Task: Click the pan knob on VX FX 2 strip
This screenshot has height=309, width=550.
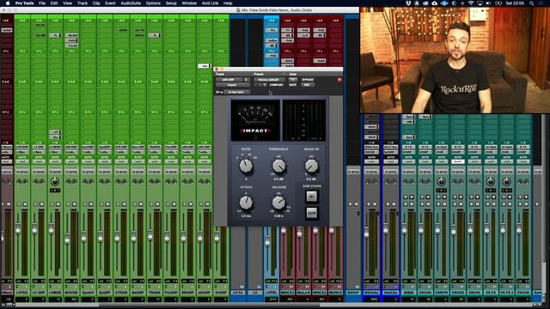Action: pos(506,181)
